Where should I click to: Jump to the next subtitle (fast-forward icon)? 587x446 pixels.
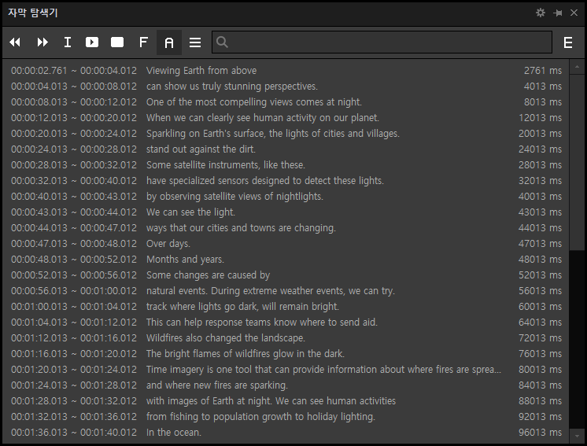[42, 42]
